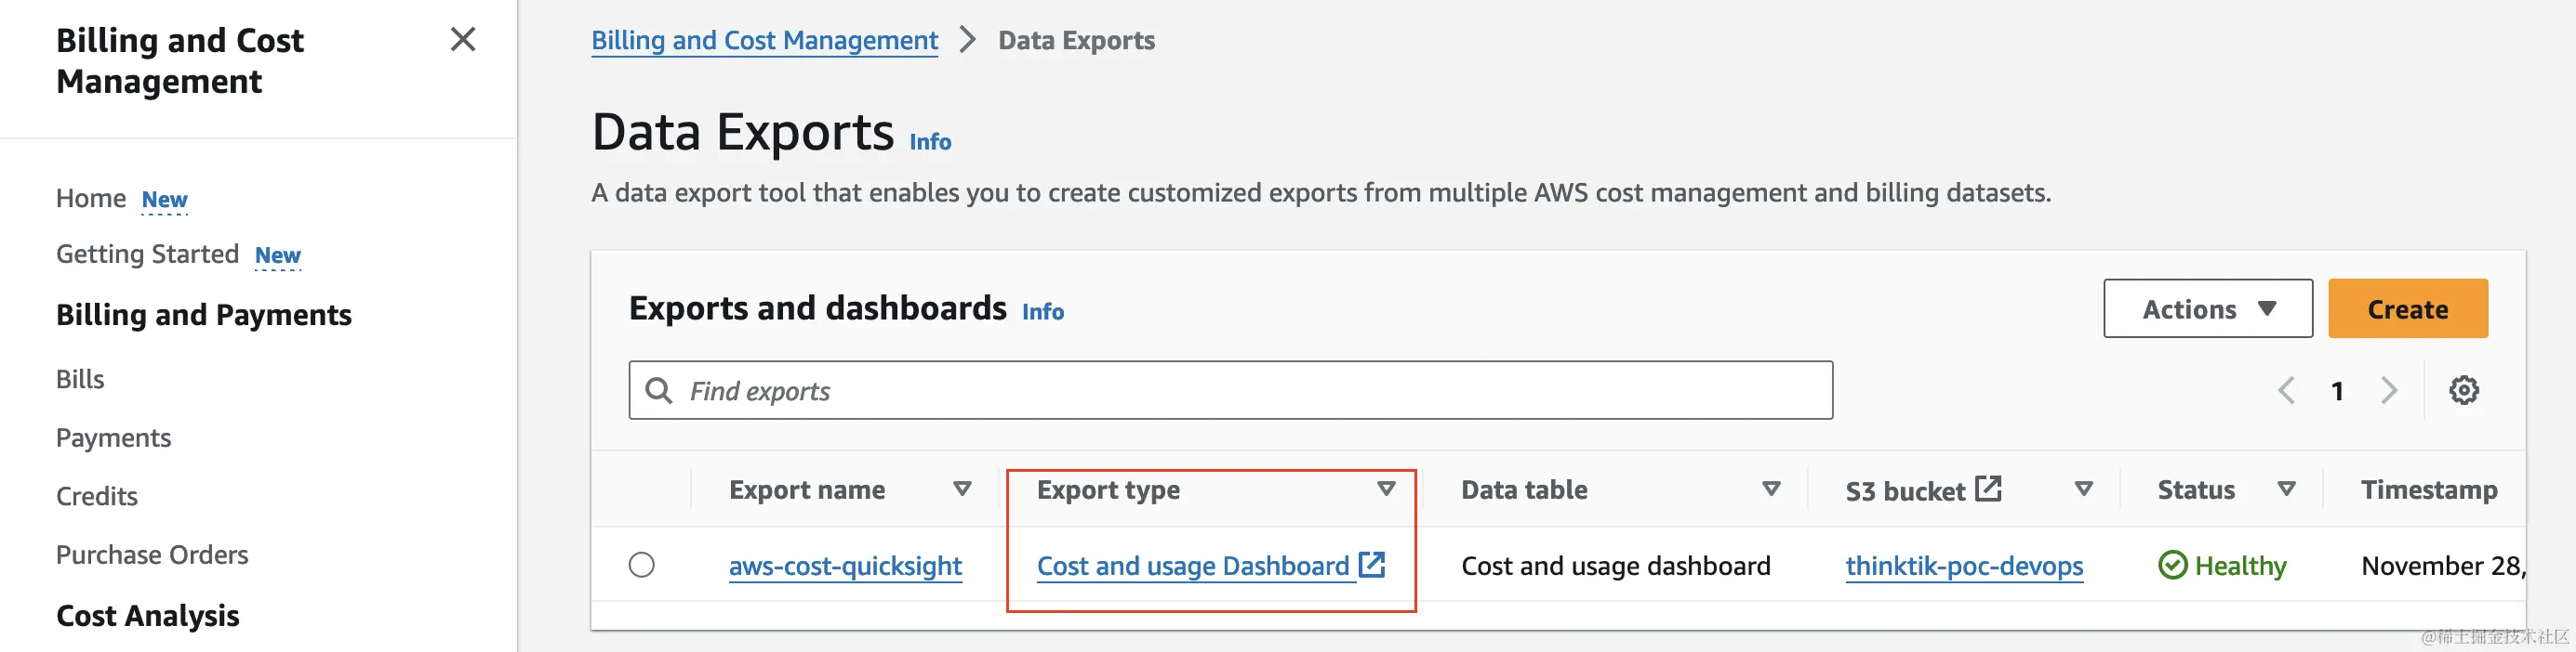This screenshot has width=2576, height=652.
Task: Click New badge beside Getting Started
Action: (277, 255)
